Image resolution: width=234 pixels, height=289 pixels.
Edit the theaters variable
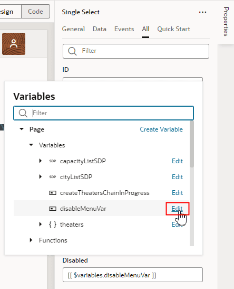pyautogui.click(x=177, y=225)
